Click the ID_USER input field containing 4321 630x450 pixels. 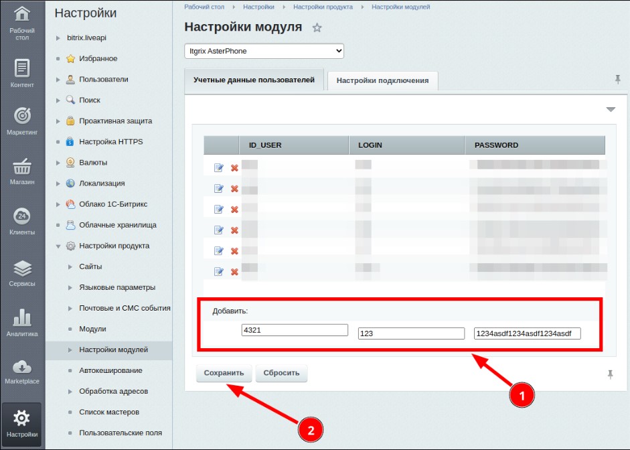coord(295,329)
